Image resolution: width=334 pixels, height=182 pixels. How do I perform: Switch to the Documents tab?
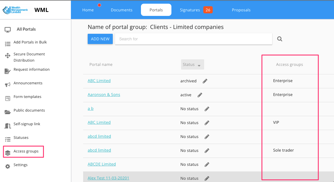pyautogui.click(x=122, y=10)
